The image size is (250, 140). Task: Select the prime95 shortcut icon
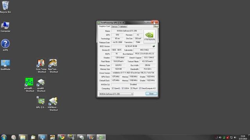coord(29,85)
